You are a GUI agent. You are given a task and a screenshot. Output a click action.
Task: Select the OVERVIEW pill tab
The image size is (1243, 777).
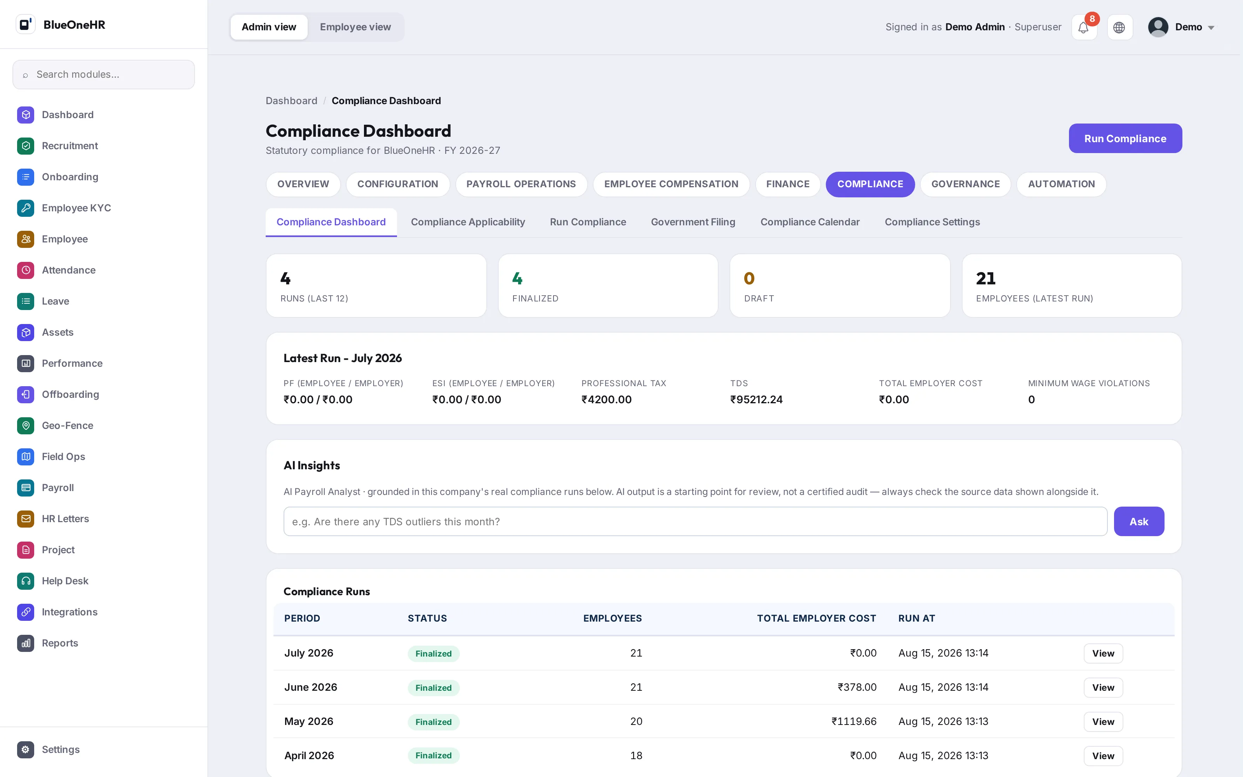point(303,184)
